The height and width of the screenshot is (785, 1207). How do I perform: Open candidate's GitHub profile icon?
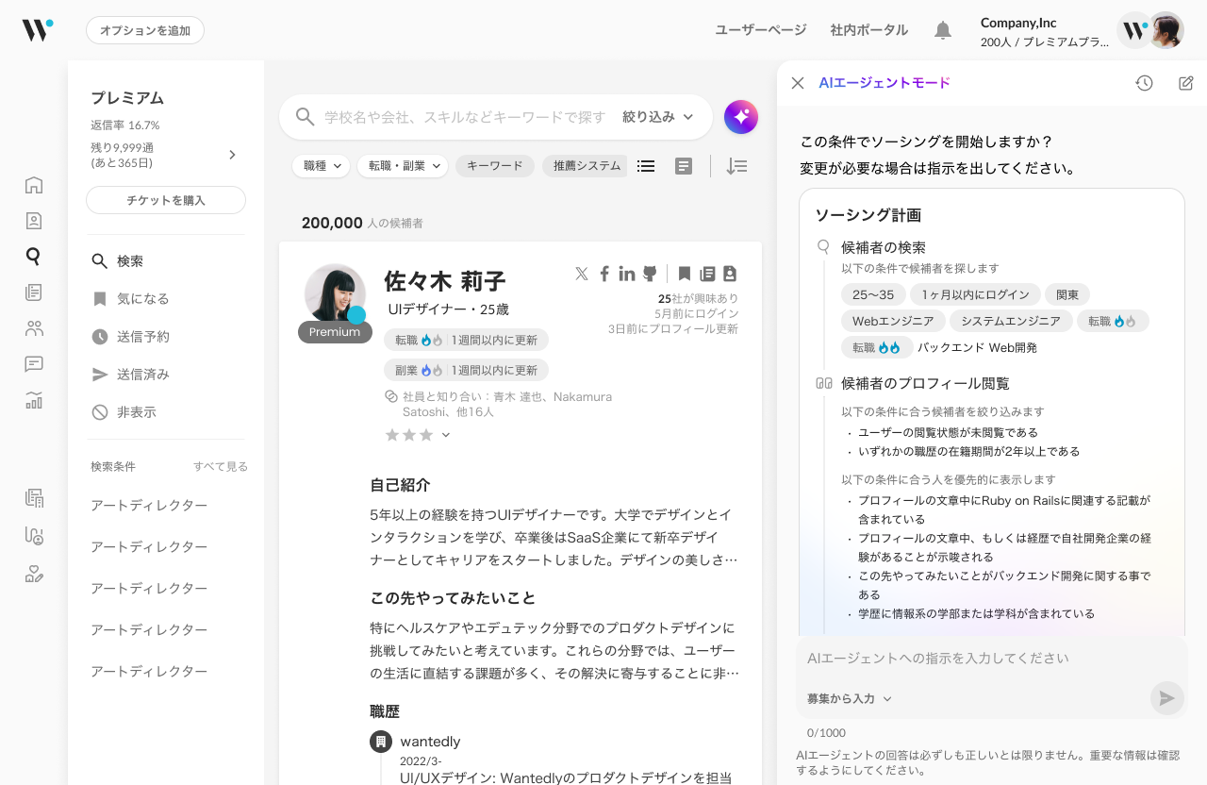pyautogui.click(x=650, y=274)
